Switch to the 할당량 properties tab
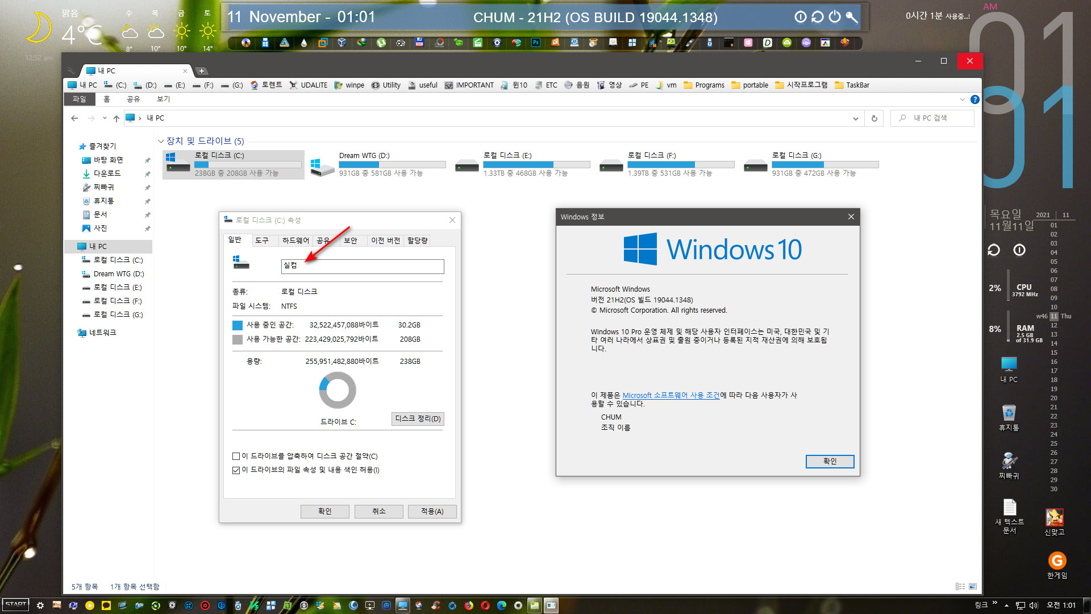 [x=418, y=240]
